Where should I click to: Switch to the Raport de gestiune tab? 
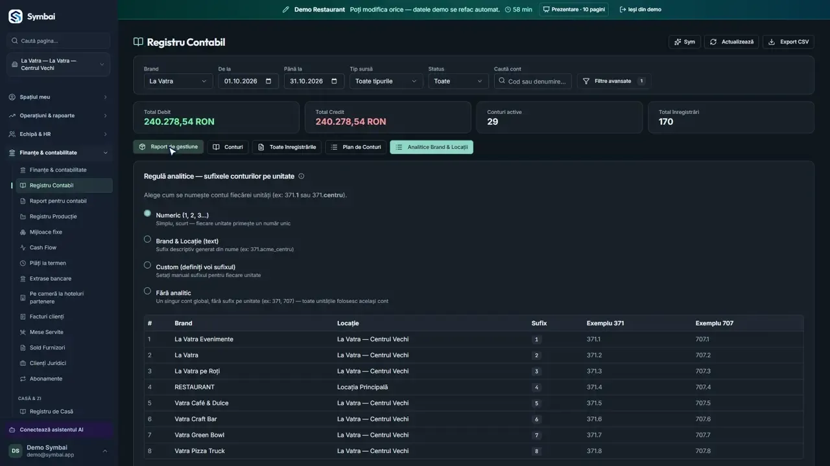click(169, 147)
